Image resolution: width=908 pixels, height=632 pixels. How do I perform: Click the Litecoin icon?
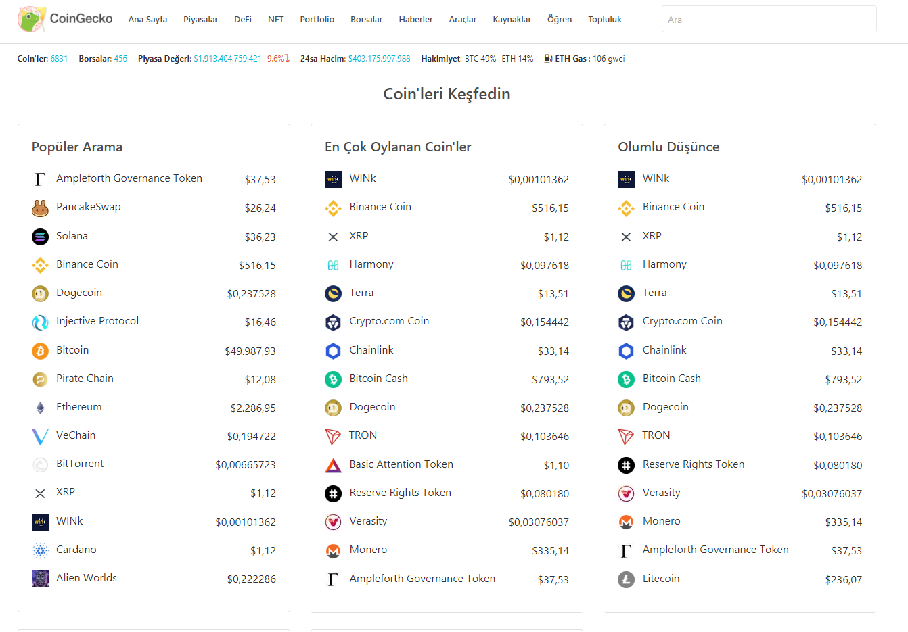(x=626, y=579)
